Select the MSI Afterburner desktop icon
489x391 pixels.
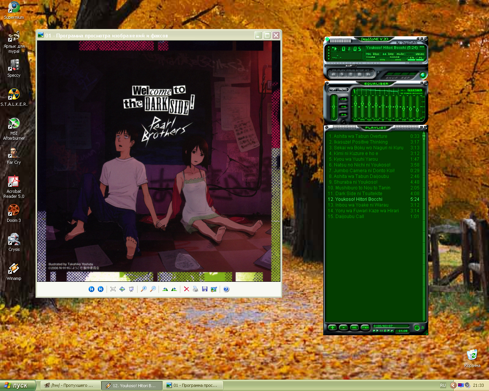pyautogui.click(x=14, y=129)
